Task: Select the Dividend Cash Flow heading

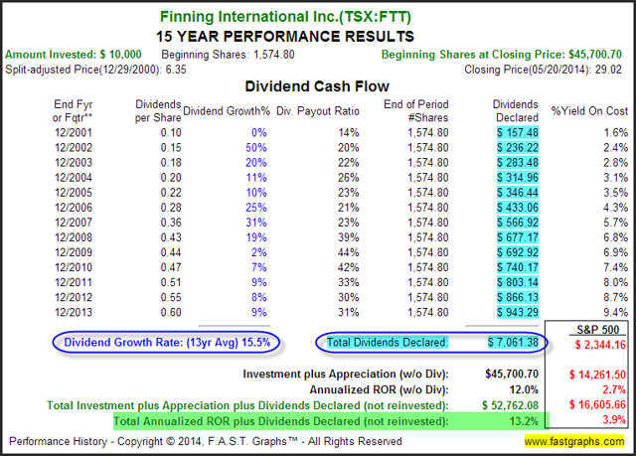Action: click(x=317, y=86)
